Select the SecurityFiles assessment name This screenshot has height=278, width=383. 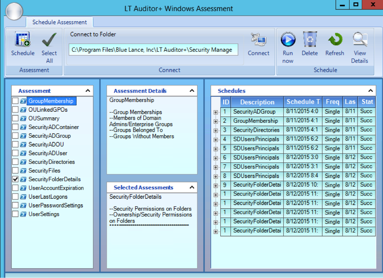[44, 171]
